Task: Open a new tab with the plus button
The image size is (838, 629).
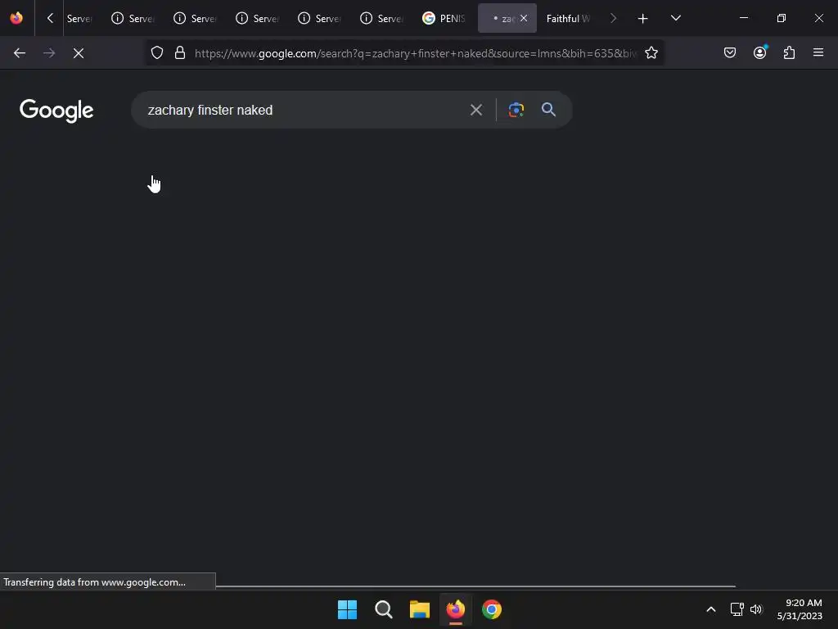Action: (643, 19)
